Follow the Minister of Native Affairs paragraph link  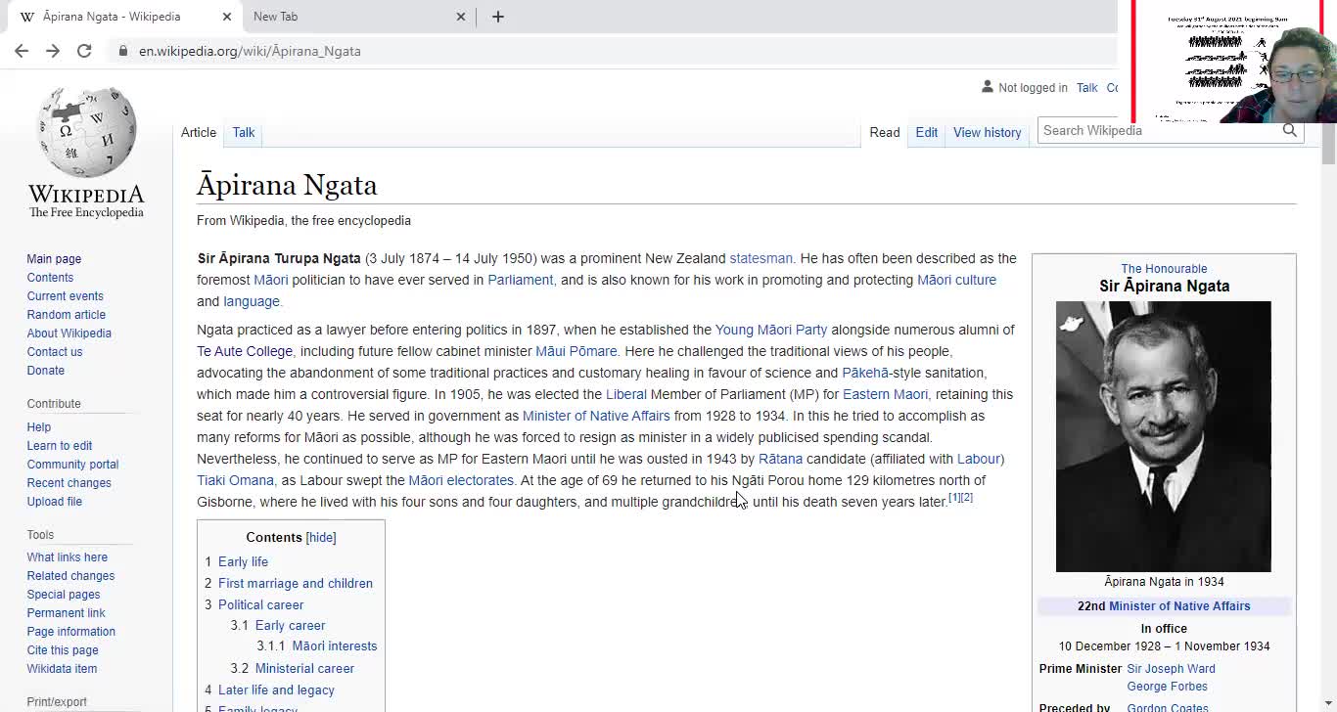pyautogui.click(x=596, y=416)
